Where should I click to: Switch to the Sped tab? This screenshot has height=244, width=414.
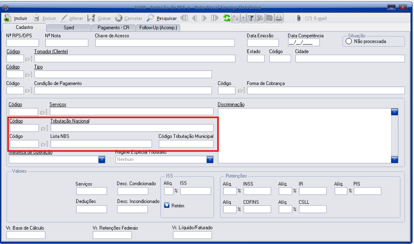68,28
